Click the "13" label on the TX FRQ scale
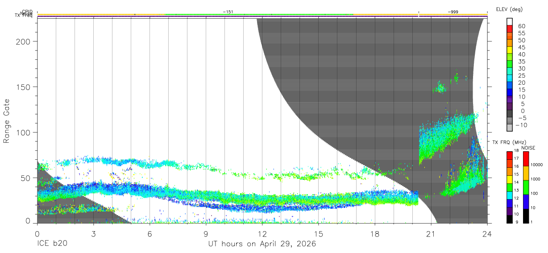 coord(516,190)
